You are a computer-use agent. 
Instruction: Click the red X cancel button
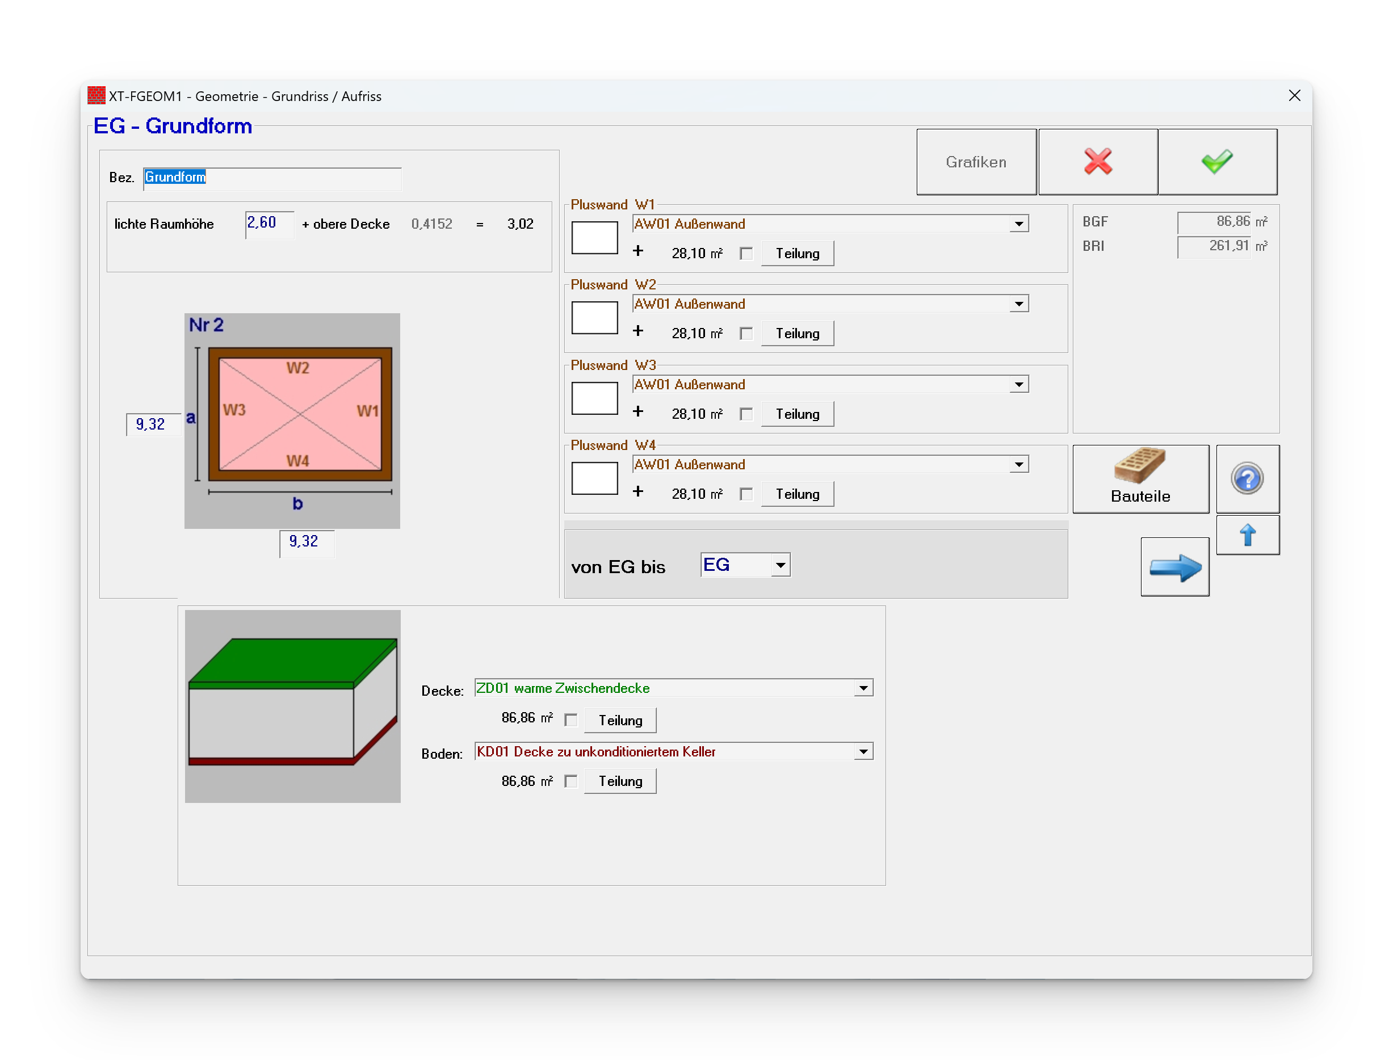pyautogui.click(x=1097, y=162)
